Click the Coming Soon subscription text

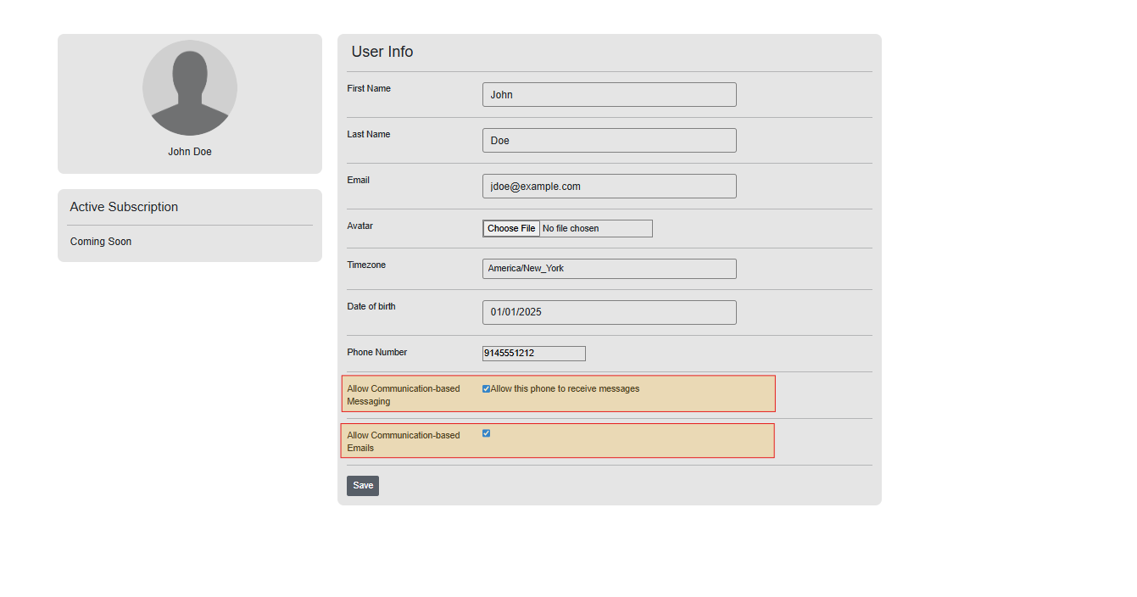click(101, 242)
